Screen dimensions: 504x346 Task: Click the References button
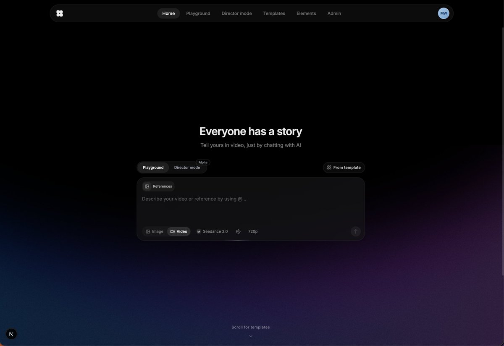tap(158, 186)
